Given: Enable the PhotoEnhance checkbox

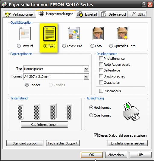Looking at the screenshot, I should (101, 59).
